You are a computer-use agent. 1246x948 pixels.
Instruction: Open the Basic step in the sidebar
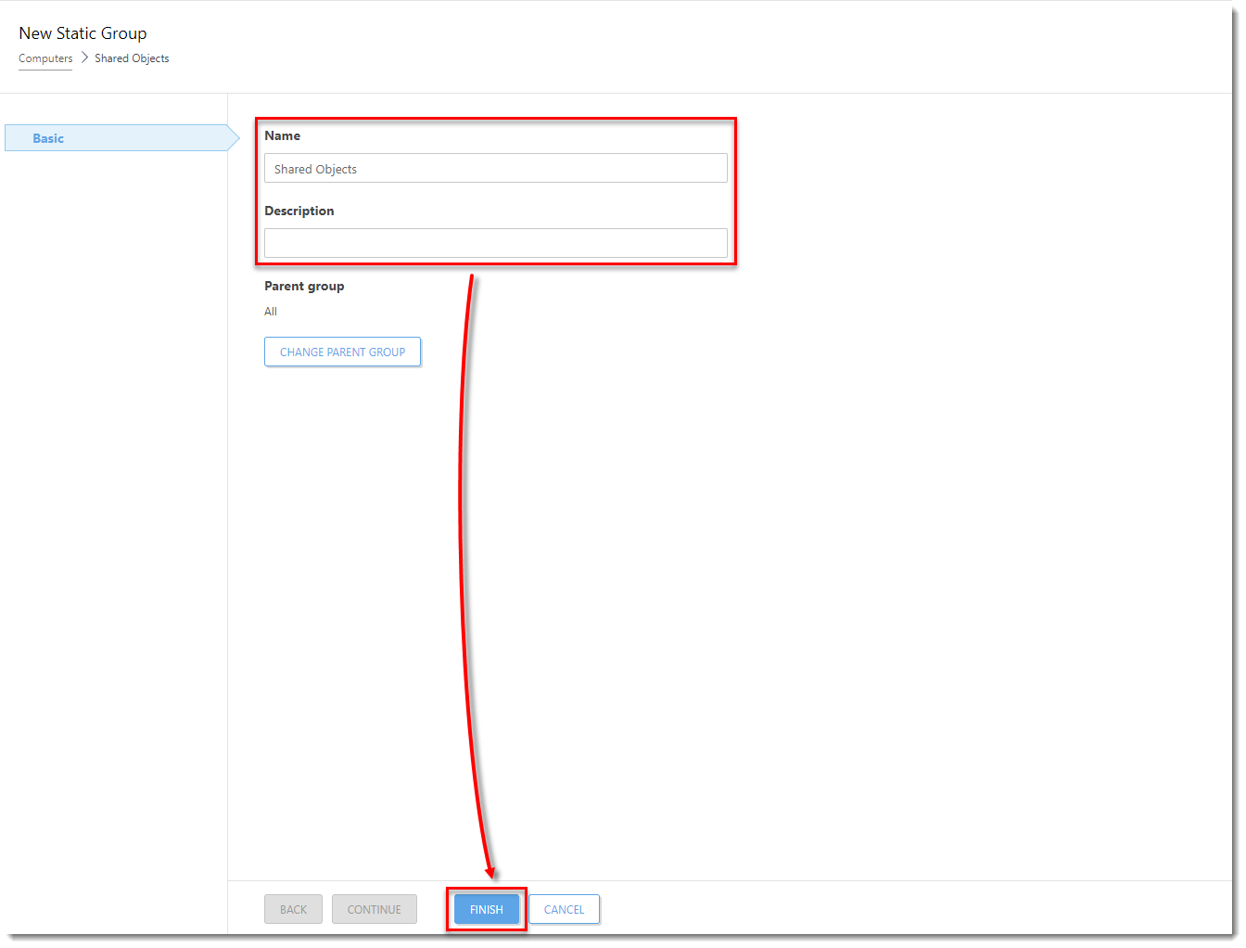[x=48, y=138]
